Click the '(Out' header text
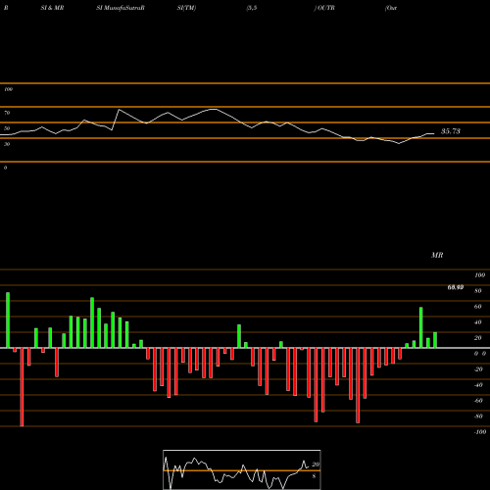The height and width of the screenshot is (490, 490). tap(391, 8)
